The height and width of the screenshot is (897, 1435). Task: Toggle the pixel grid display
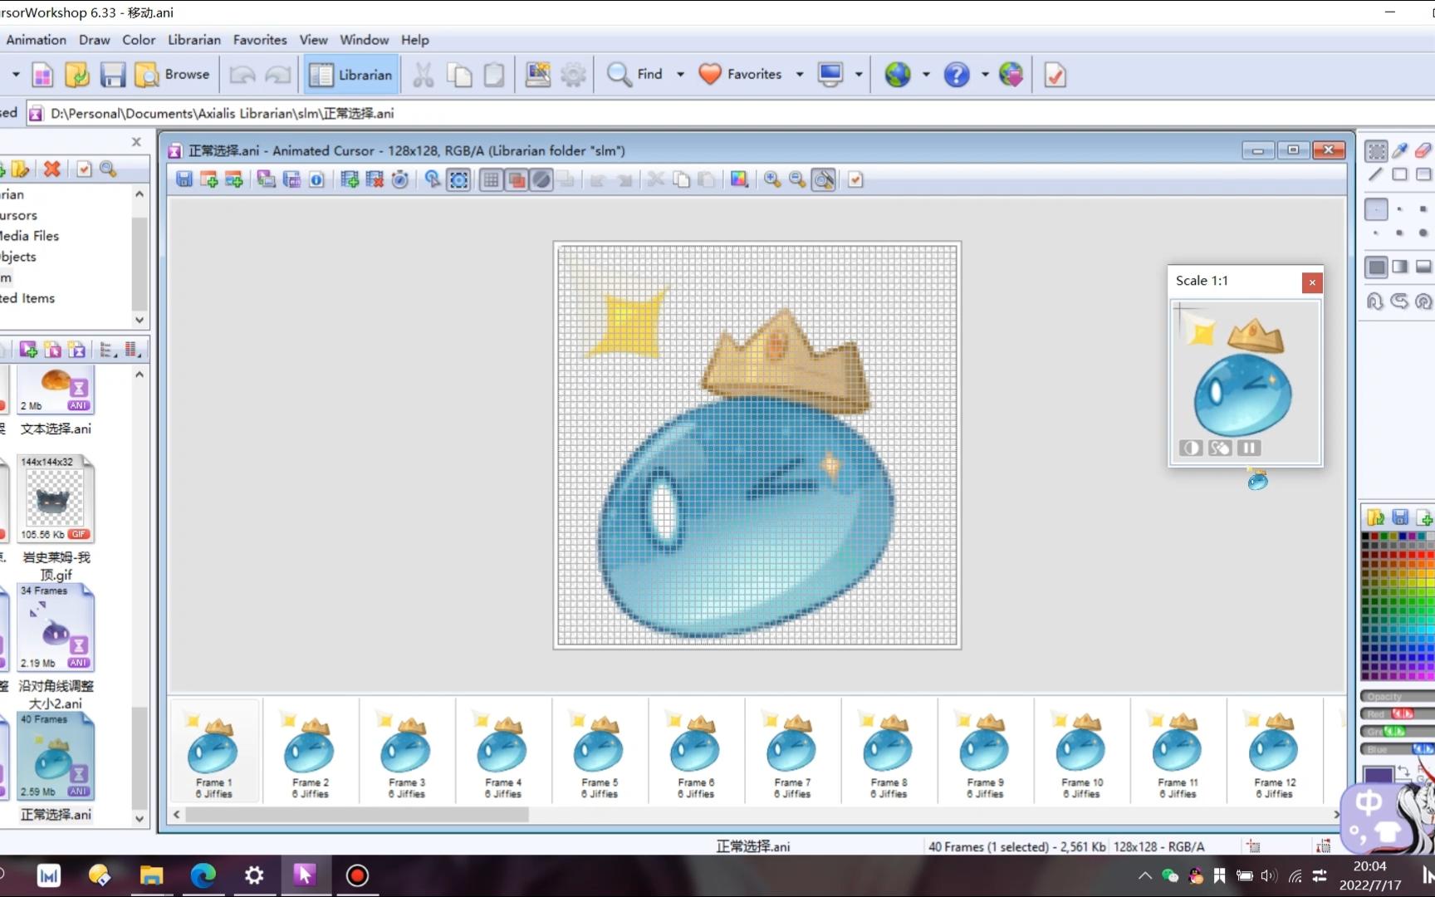(492, 179)
